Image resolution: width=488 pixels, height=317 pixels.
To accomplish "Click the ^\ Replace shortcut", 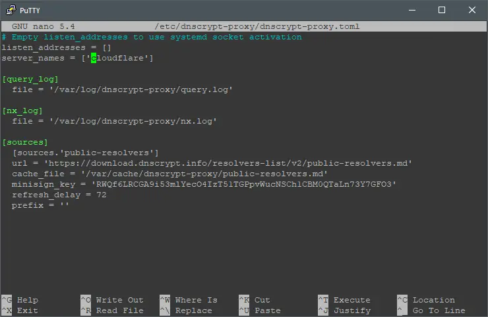I will 186,310.
